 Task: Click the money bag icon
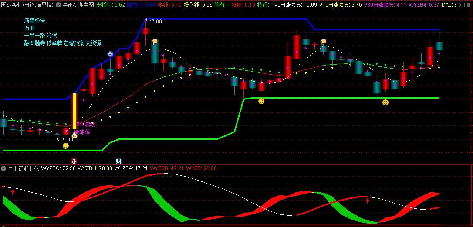click(x=74, y=135)
